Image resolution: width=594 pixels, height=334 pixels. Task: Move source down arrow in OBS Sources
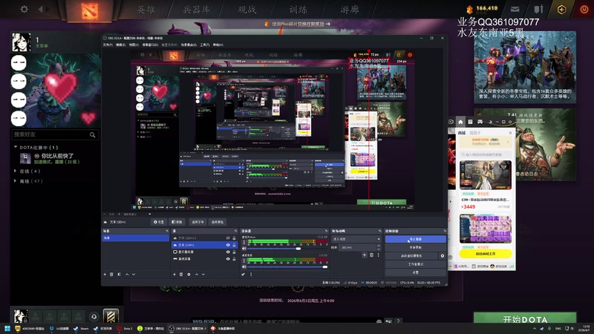pos(203,274)
